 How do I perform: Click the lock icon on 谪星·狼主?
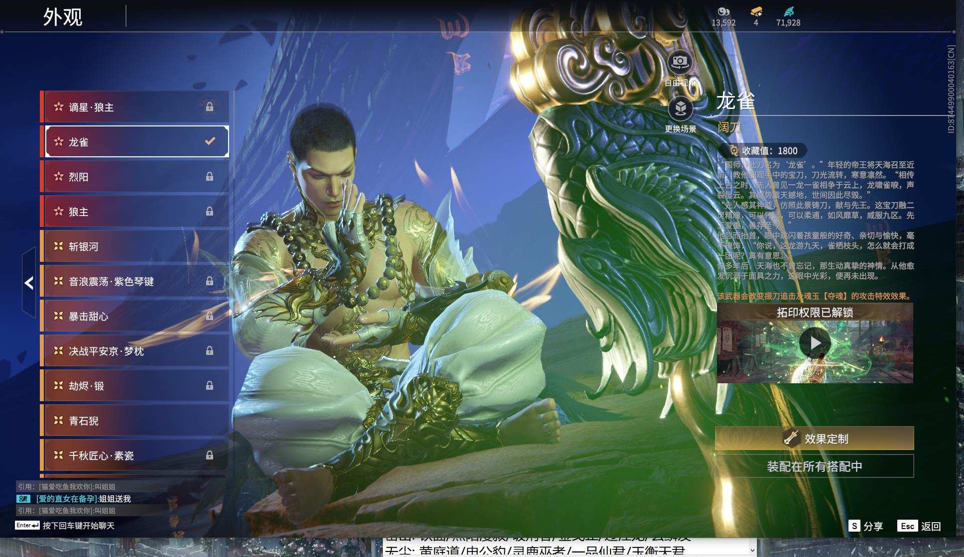click(210, 107)
